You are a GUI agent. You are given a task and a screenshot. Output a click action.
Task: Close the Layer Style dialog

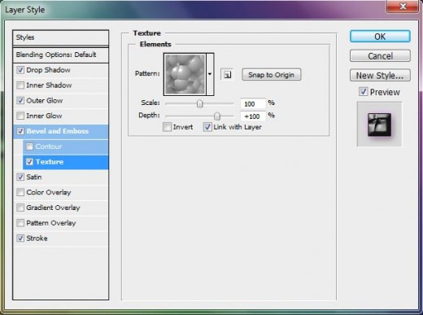(403, 7)
